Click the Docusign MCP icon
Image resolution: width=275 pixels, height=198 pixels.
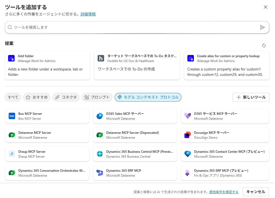click(x=188, y=135)
